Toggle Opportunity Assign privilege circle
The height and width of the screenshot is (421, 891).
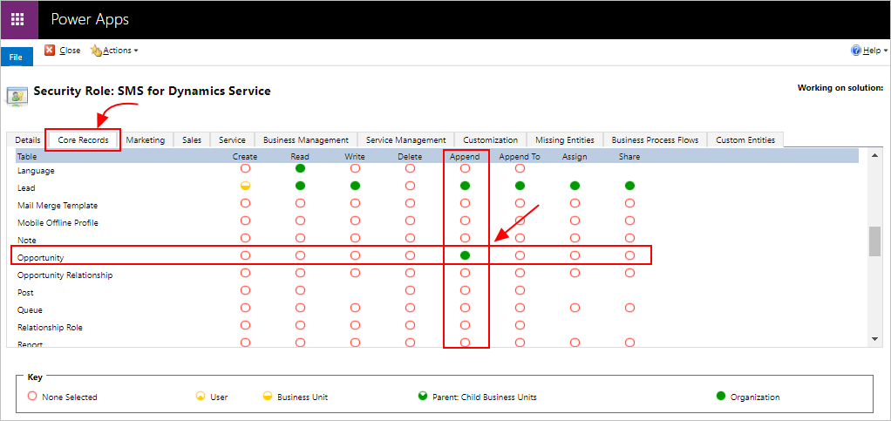tap(575, 255)
